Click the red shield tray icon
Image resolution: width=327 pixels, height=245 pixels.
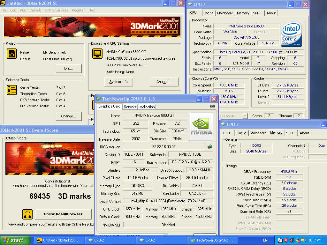(286, 240)
